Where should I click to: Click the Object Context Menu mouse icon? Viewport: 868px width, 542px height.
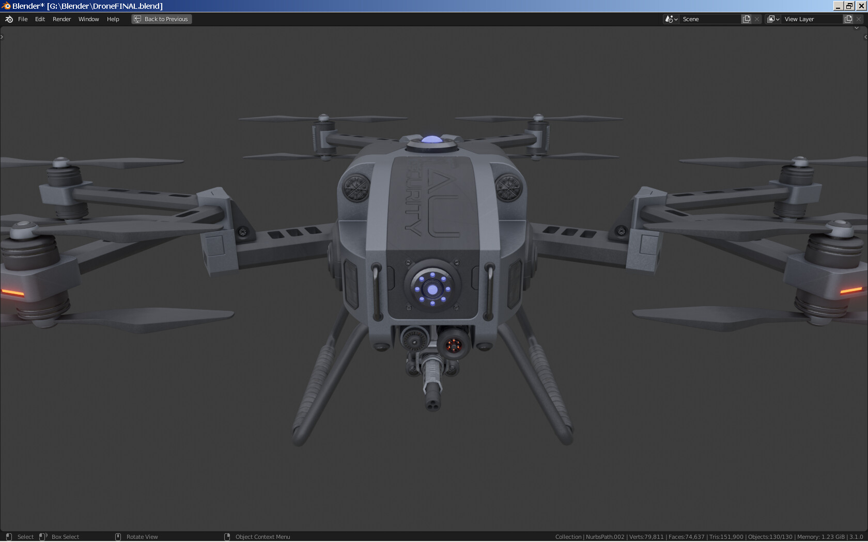coord(227,537)
